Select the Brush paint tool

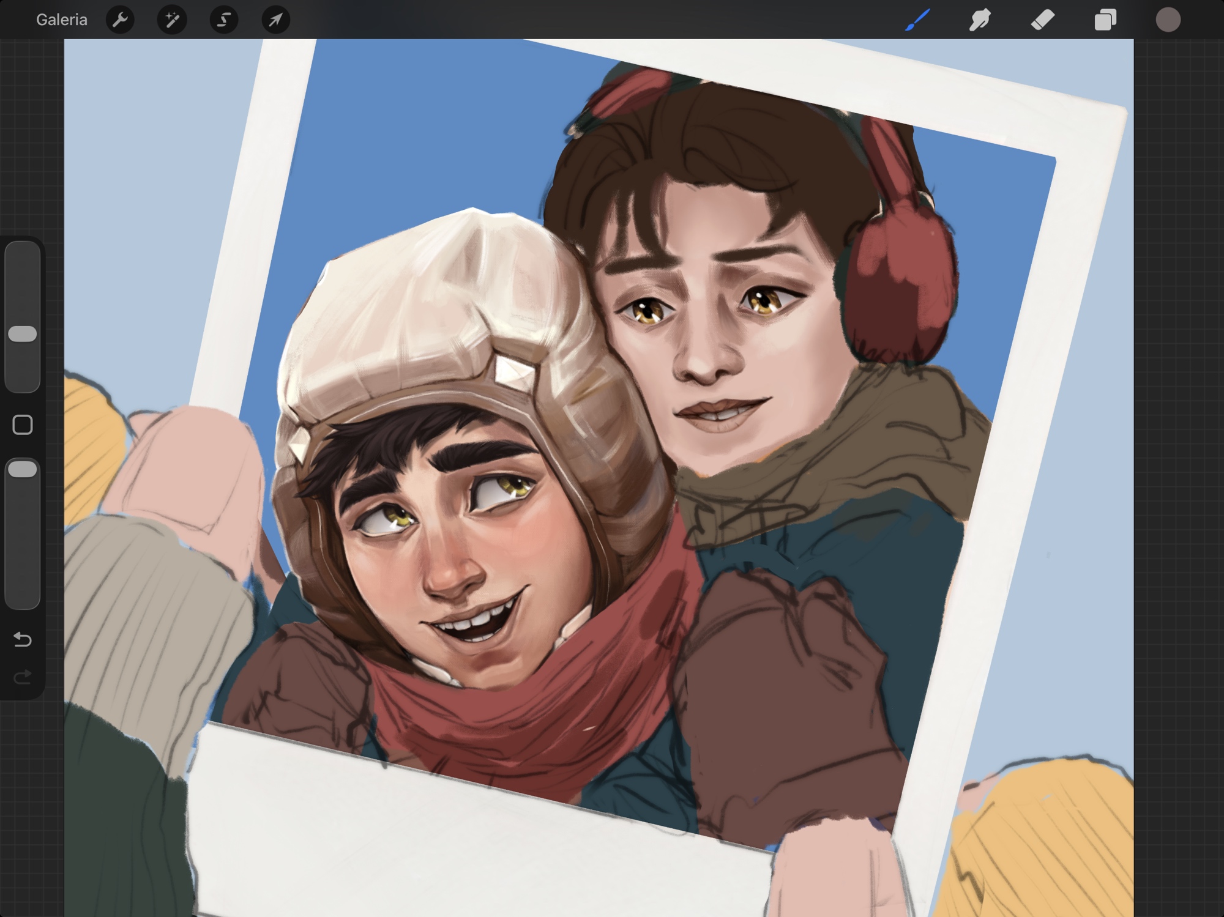(917, 20)
